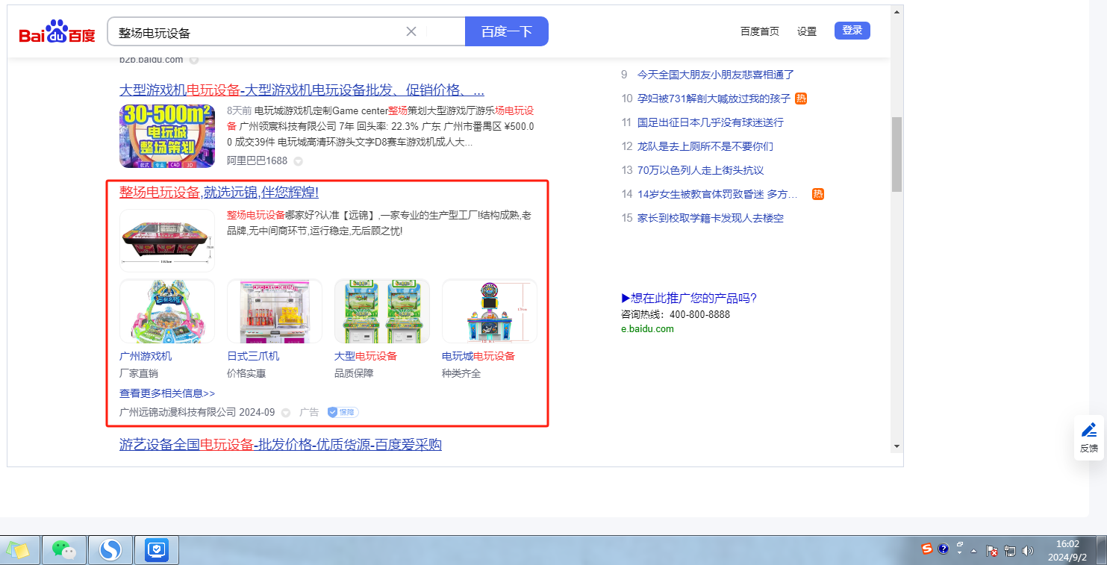Image resolution: width=1107 pixels, height=565 pixels.
Task: Open 百度首页 link
Action: point(760,31)
